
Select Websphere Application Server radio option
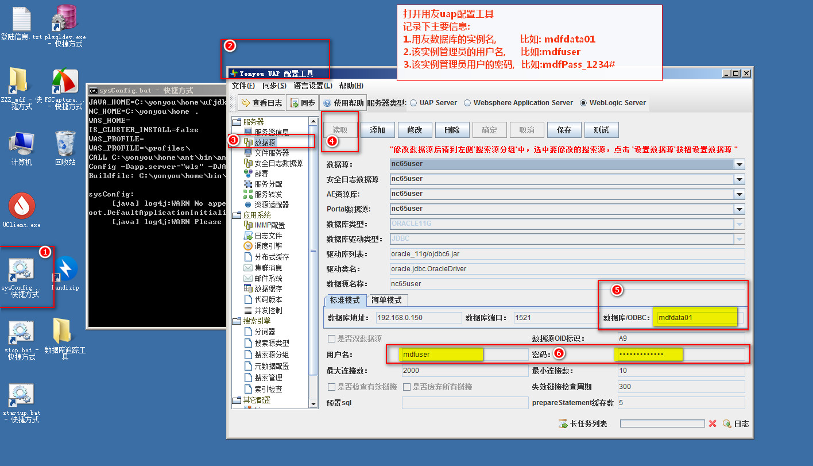pos(468,103)
